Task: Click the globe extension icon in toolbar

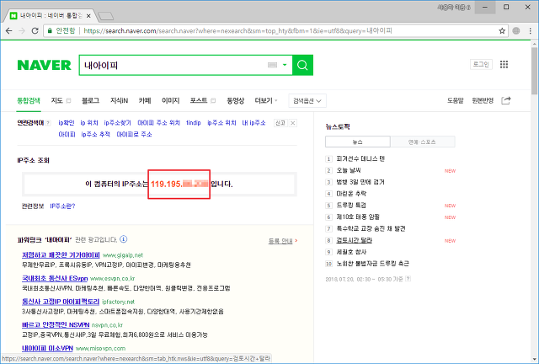Action: pos(516,30)
